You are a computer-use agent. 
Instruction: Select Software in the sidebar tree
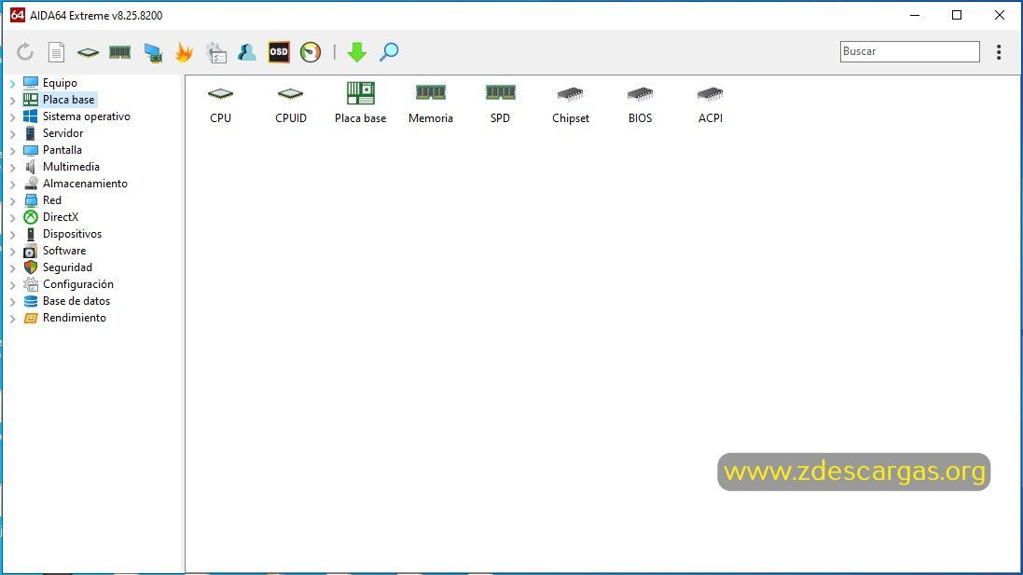64,251
